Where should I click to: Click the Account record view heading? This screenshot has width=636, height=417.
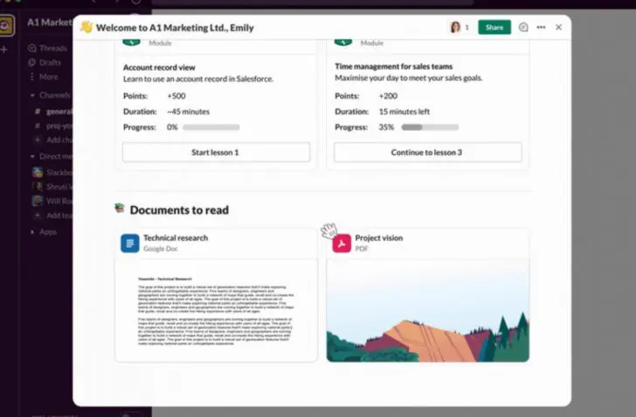159,67
